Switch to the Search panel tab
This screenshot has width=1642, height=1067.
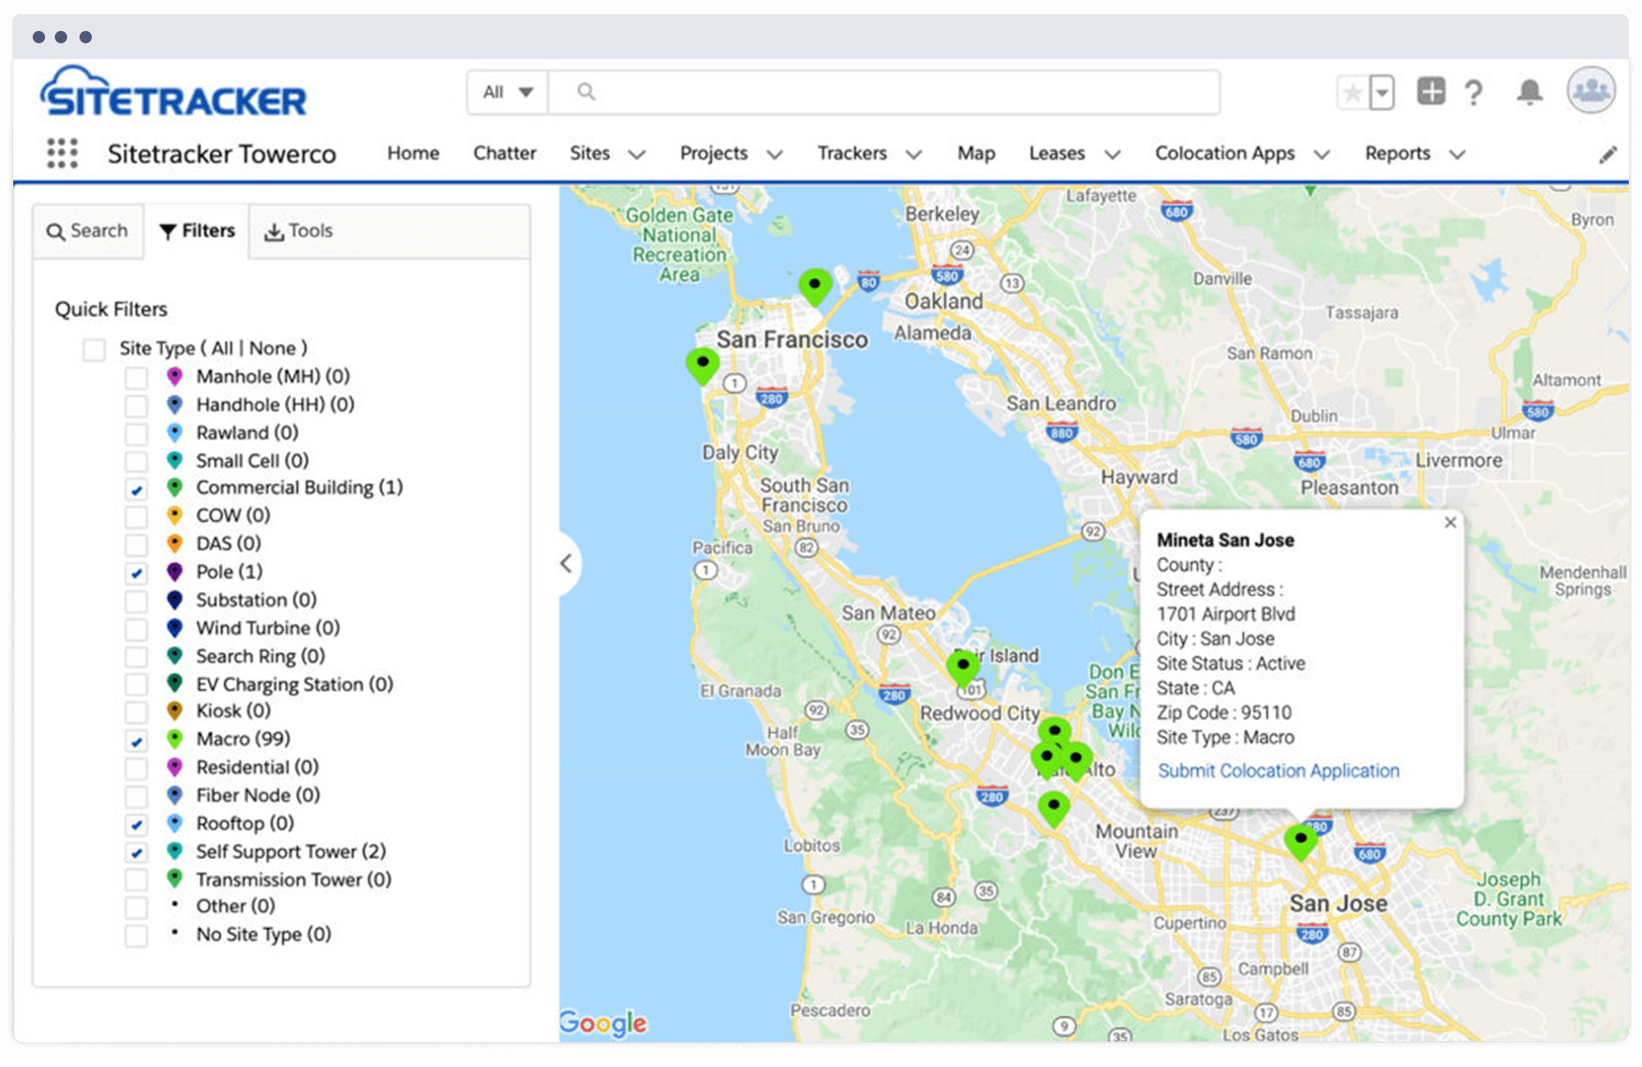click(87, 231)
